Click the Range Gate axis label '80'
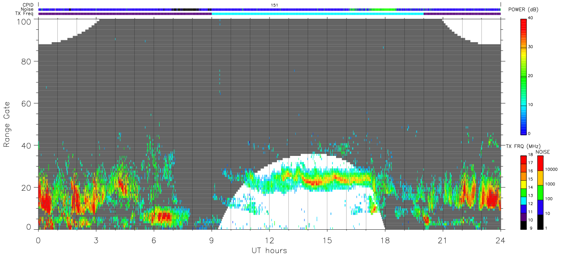 pos(27,61)
